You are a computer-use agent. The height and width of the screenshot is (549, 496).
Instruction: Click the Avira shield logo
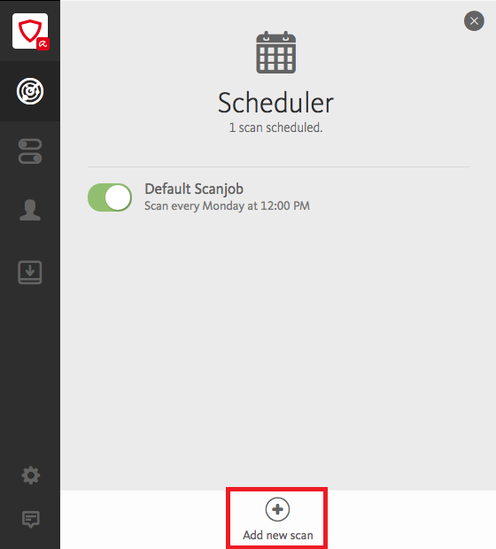(x=30, y=31)
